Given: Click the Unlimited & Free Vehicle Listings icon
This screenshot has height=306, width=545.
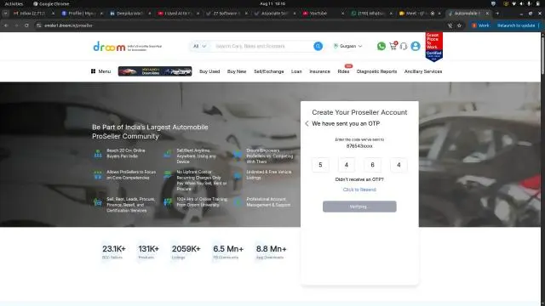Looking at the screenshot, I should tap(238, 176).
